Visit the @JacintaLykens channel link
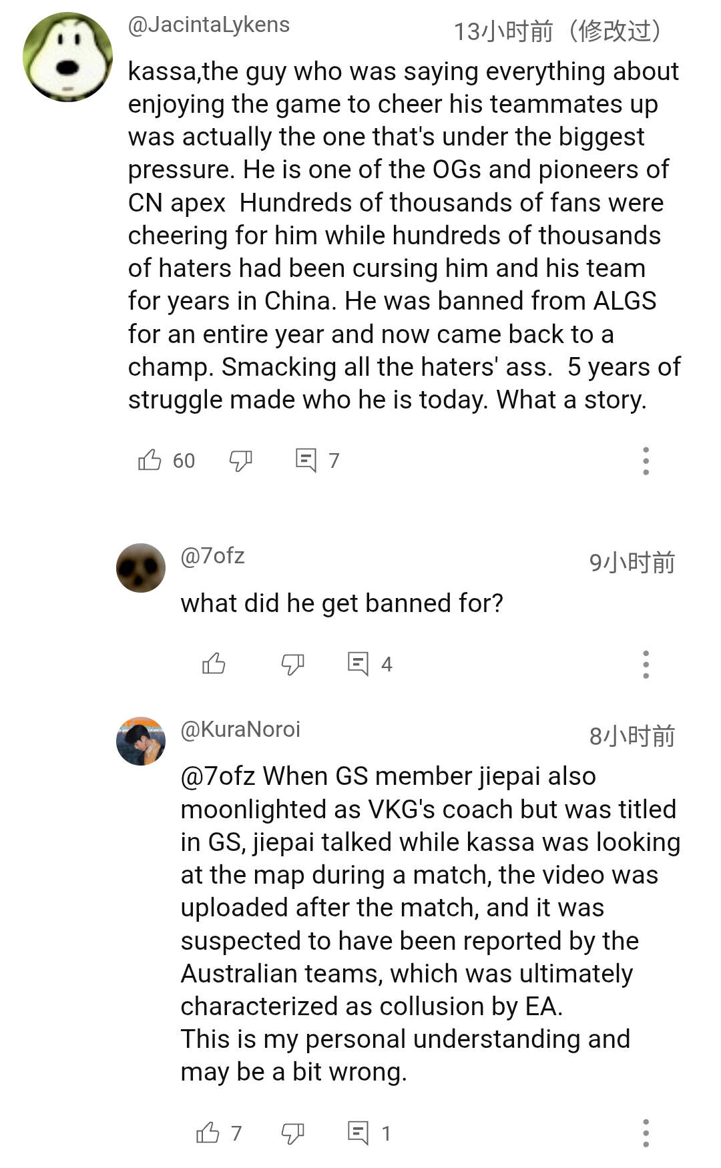 click(x=208, y=25)
